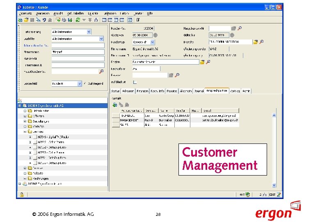320x222 pixels.
Task: Click the single gray down arrow icon
Action: (x=84, y=20)
